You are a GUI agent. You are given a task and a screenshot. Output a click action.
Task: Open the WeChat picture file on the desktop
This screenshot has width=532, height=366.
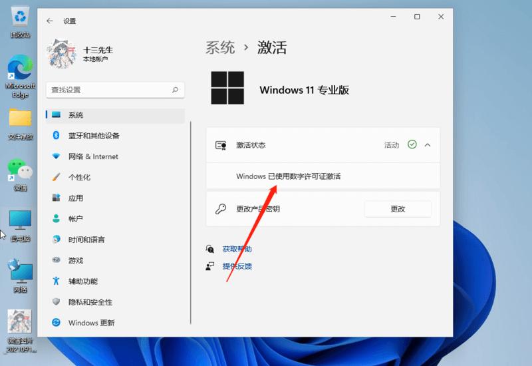point(20,331)
